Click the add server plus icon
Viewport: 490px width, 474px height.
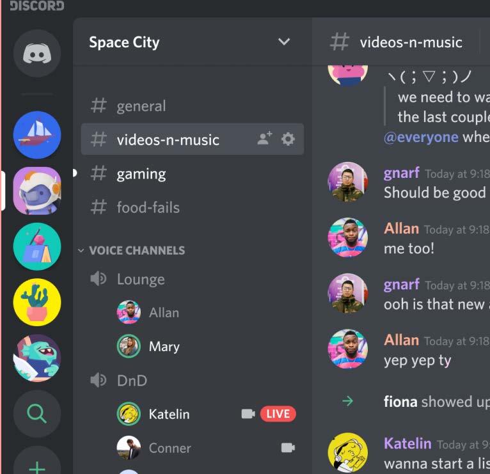click(37, 466)
